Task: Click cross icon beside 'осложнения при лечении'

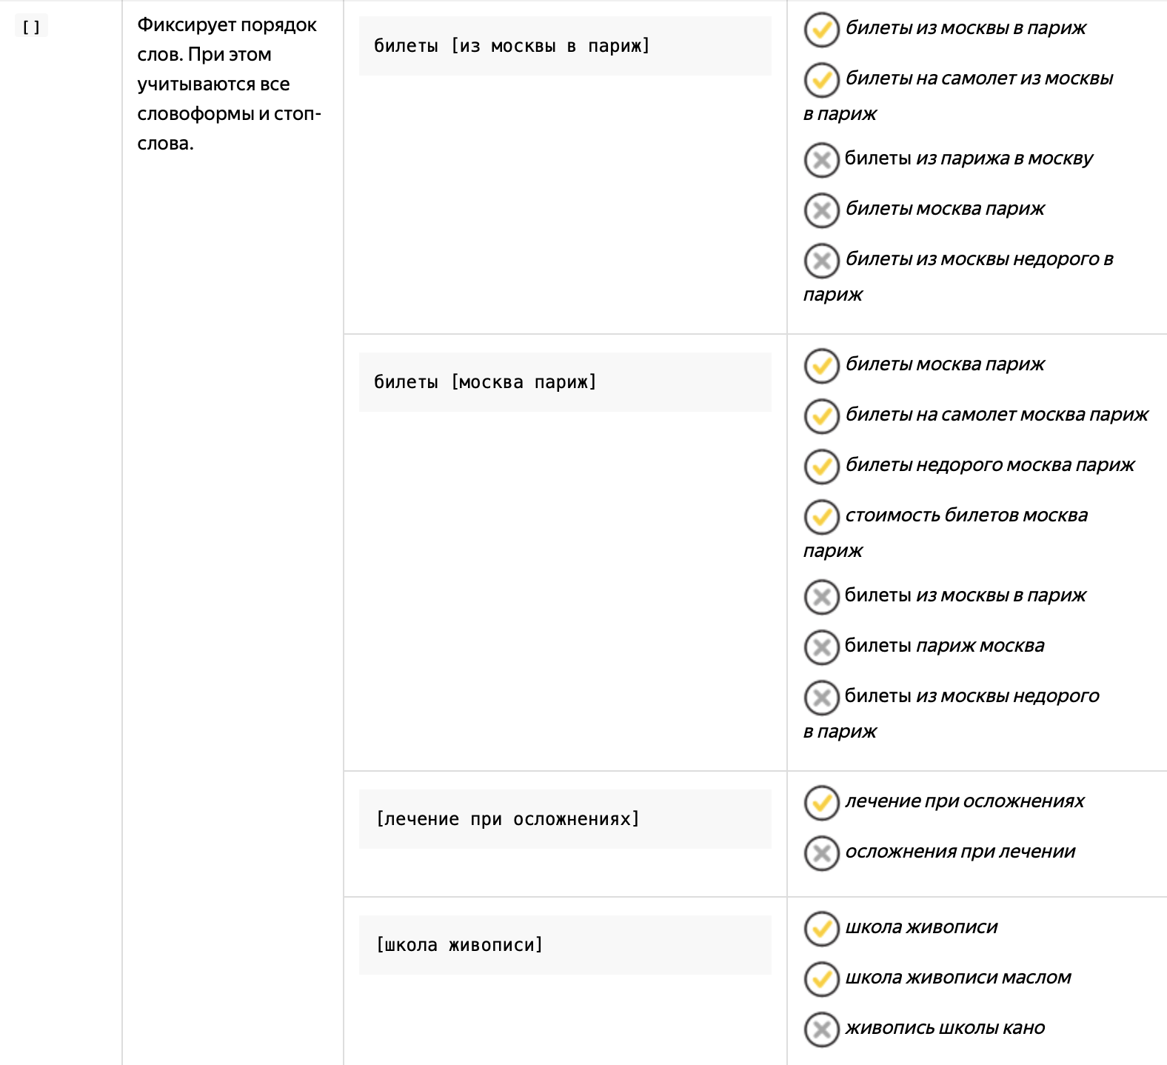Action: 821,854
